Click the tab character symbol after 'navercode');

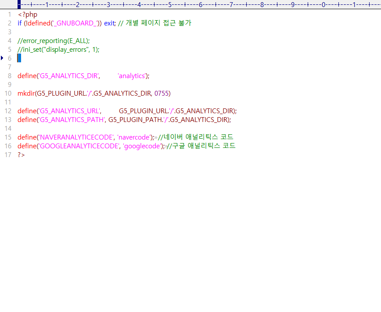pos(156,137)
